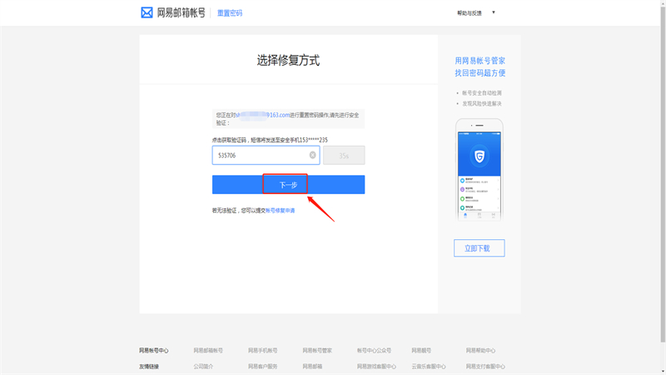The height and width of the screenshot is (375, 666).
Task: Click bullet text 帐号安全自动检测
Action: [x=482, y=92]
